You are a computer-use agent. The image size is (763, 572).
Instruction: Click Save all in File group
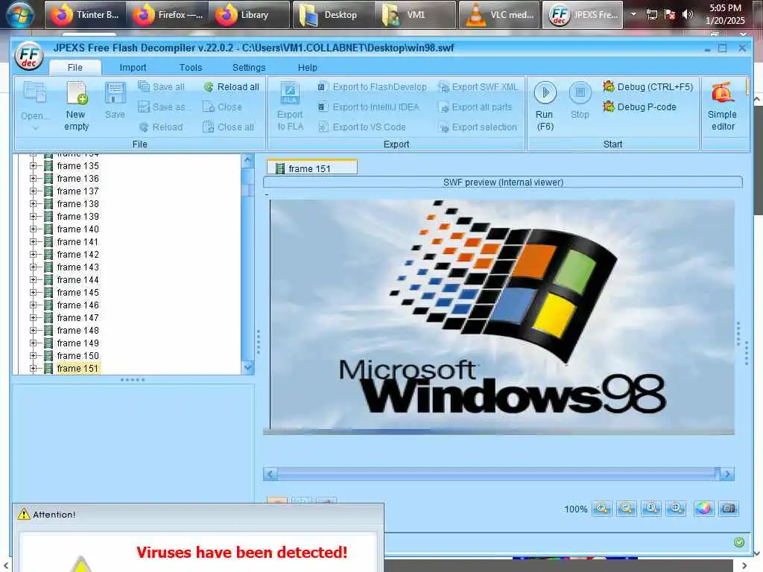(162, 86)
